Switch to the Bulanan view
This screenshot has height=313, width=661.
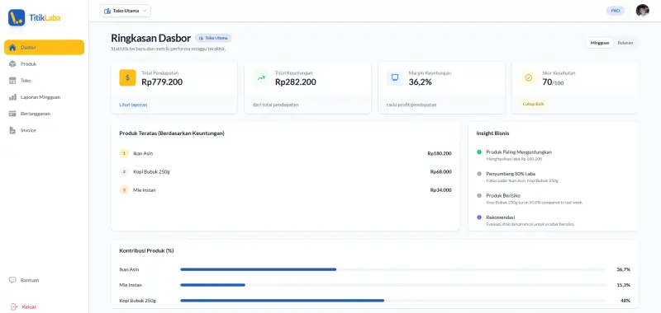click(x=625, y=43)
